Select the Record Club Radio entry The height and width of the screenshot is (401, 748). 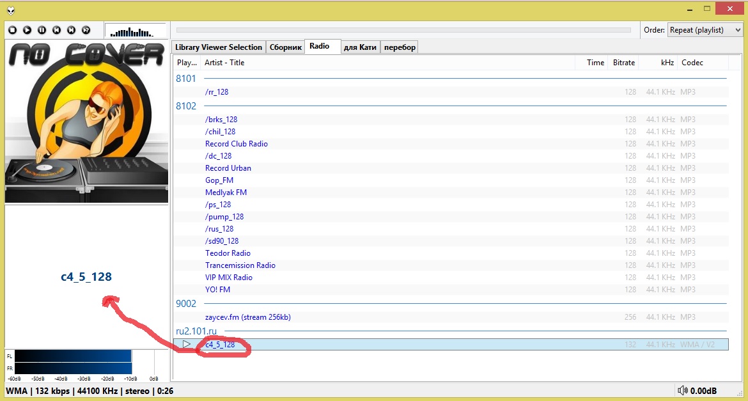pyautogui.click(x=236, y=144)
